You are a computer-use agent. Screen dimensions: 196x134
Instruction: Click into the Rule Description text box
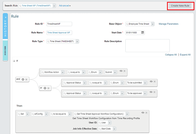pos(147,46)
